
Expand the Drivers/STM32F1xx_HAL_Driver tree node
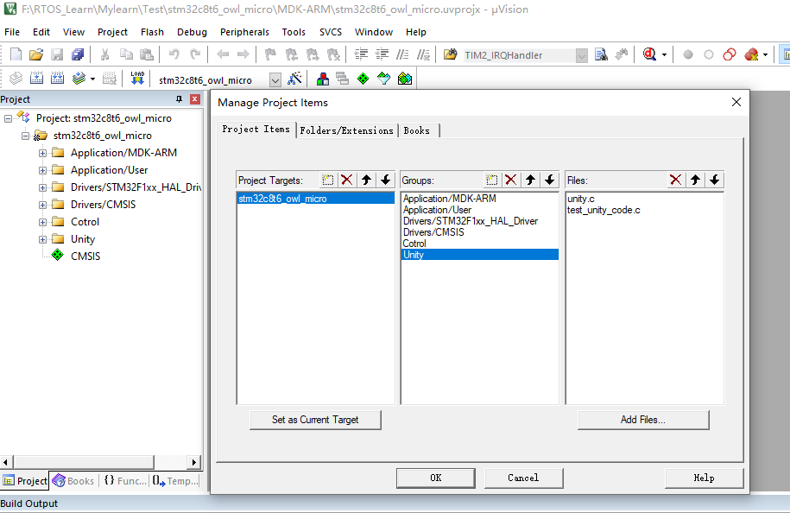(41, 187)
